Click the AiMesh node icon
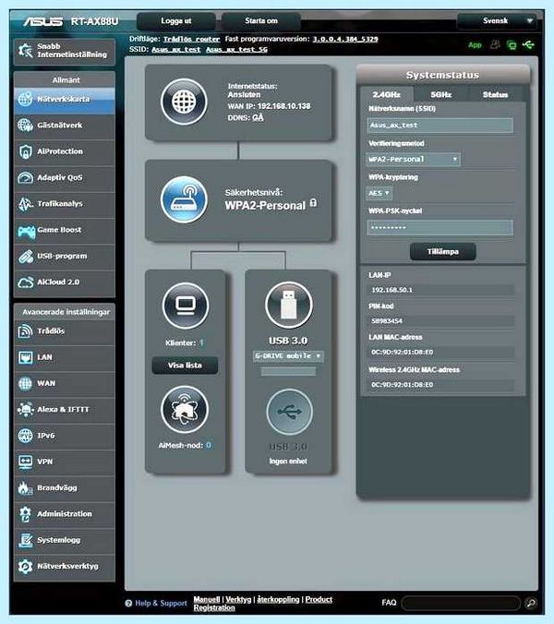 (x=185, y=410)
